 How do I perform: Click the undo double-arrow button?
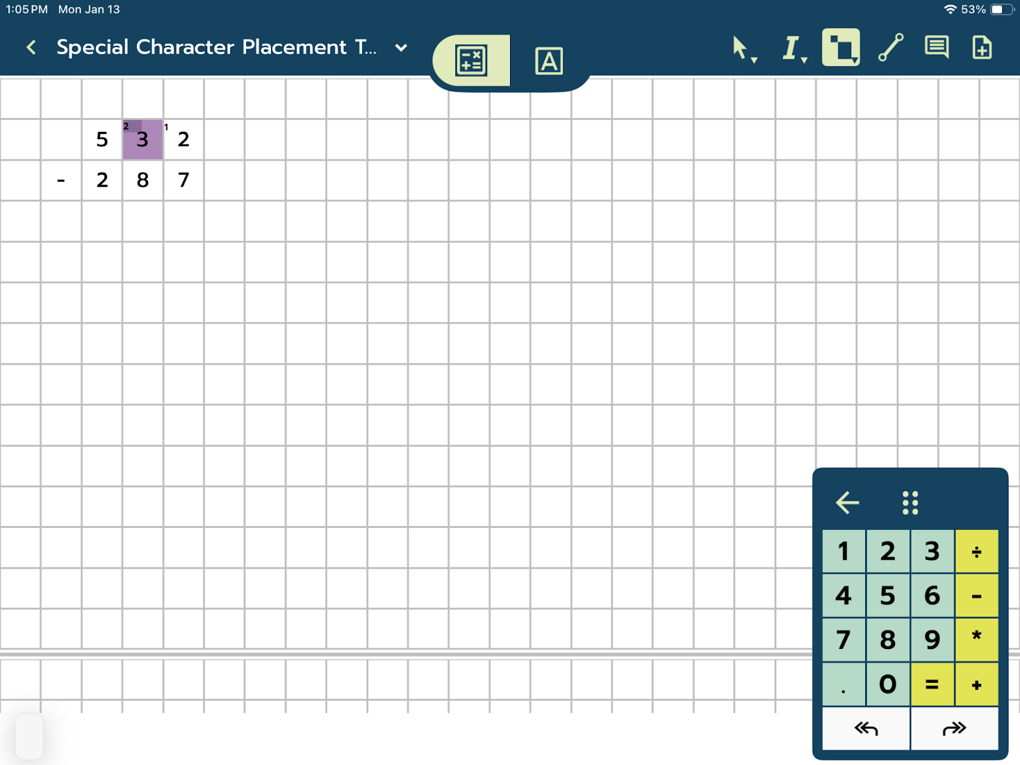point(866,728)
